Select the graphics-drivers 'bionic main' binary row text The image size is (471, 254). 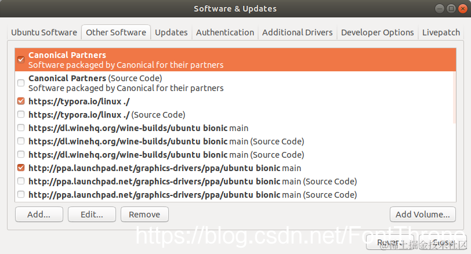(x=165, y=168)
